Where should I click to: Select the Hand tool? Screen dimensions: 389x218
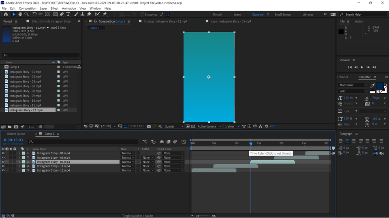tap(20, 15)
